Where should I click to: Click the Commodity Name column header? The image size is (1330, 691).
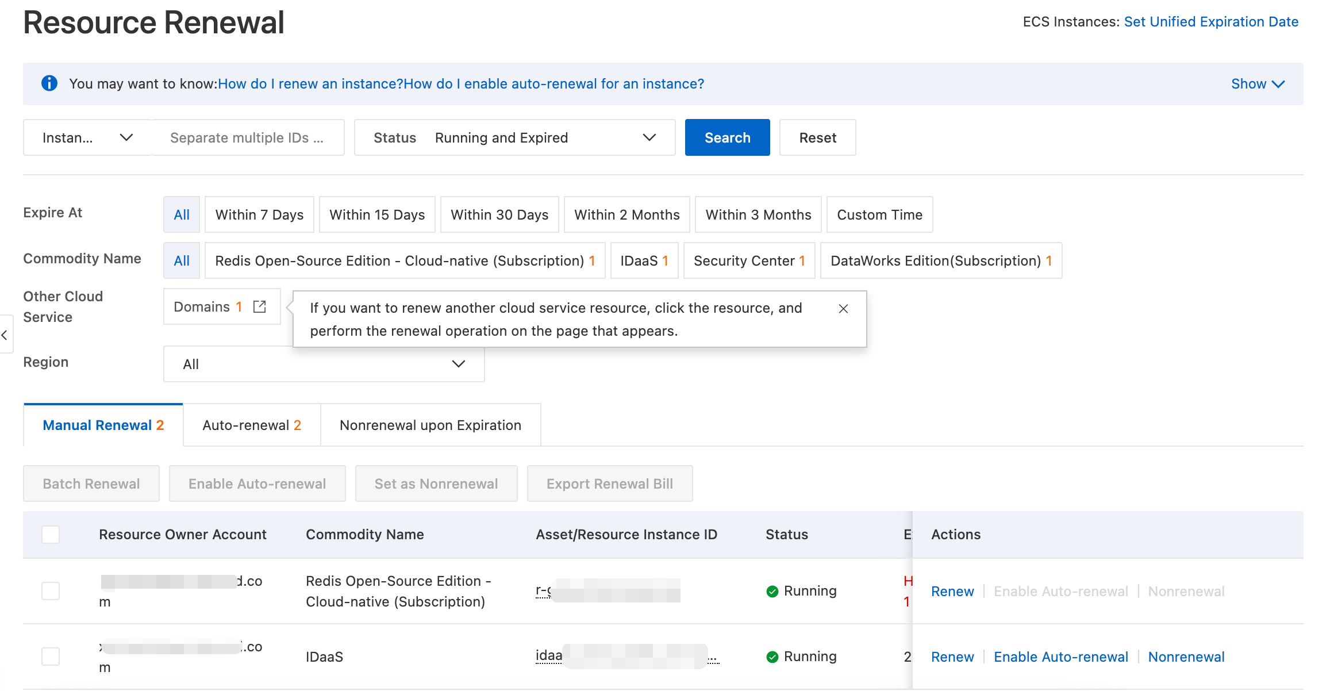(x=365, y=535)
